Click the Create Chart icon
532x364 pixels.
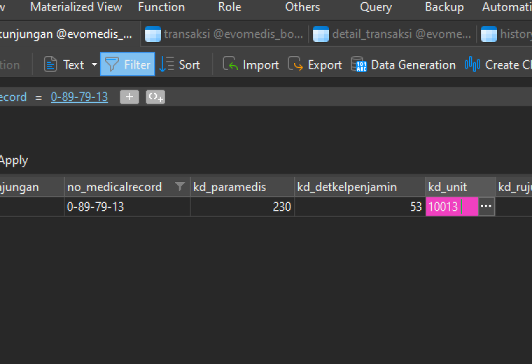472,64
